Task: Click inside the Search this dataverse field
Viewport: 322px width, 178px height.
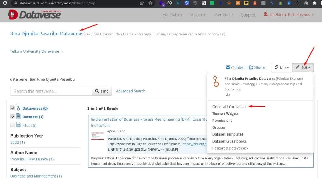Action: pos(51,91)
